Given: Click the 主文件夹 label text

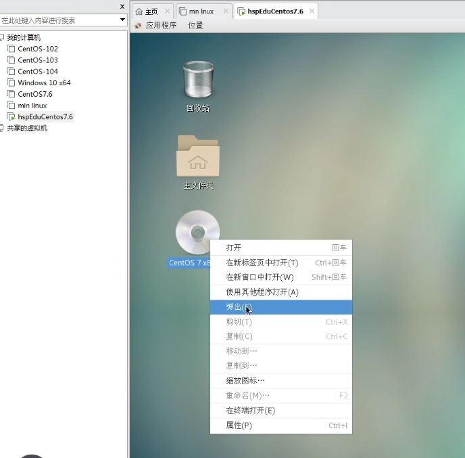Looking at the screenshot, I should [x=198, y=185].
